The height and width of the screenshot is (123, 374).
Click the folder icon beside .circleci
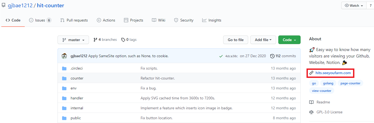[x=64, y=68]
